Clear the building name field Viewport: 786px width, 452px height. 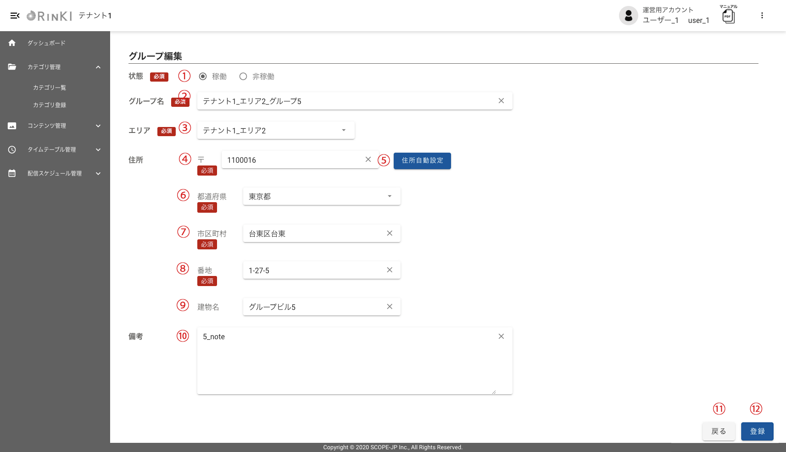(x=390, y=307)
